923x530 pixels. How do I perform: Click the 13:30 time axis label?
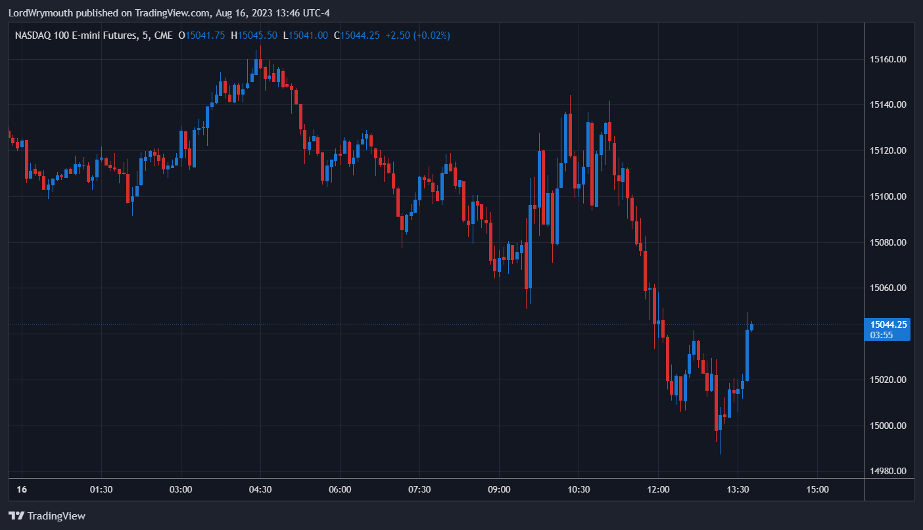(x=738, y=489)
